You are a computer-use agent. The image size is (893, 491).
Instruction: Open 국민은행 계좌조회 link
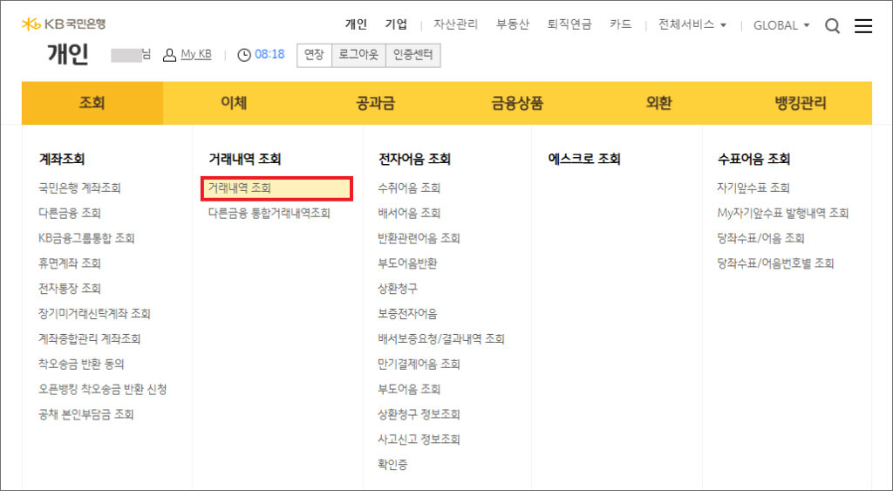click(x=79, y=188)
